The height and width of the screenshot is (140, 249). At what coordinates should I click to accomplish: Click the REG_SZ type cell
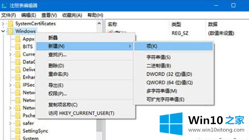tap(180, 33)
